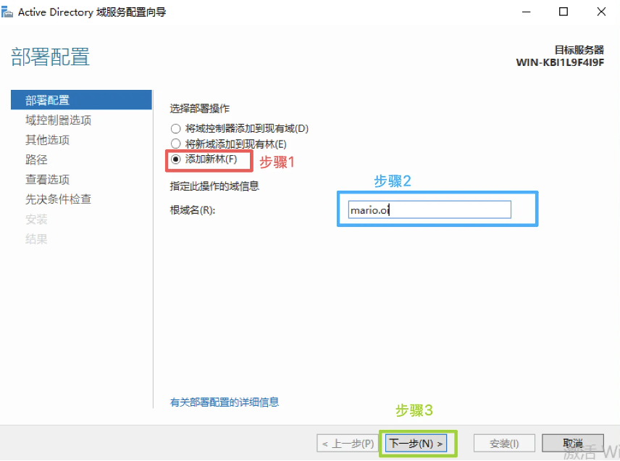Click 安装 step in left sidebar
The image size is (620, 461).
tap(36, 219)
